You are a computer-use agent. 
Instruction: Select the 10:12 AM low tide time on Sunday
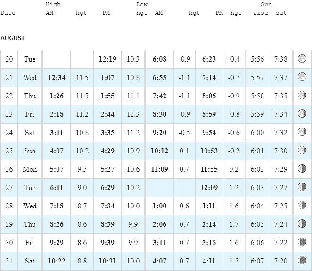point(159,151)
